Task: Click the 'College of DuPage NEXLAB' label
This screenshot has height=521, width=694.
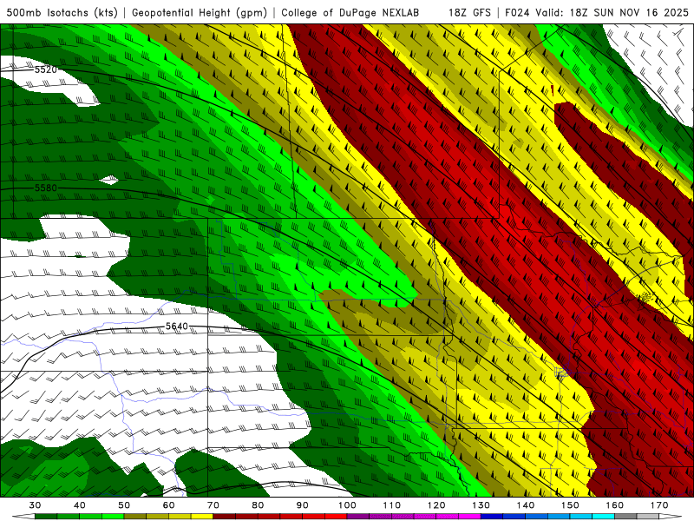Action: [x=350, y=13]
